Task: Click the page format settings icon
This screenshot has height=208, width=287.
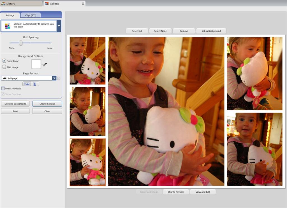Action: point(59,78)
